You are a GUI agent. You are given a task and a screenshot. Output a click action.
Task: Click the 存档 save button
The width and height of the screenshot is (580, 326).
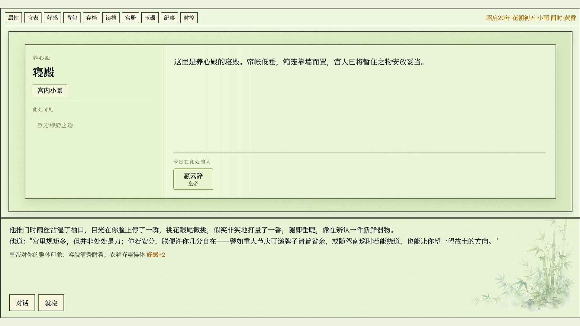pos(91,18)
